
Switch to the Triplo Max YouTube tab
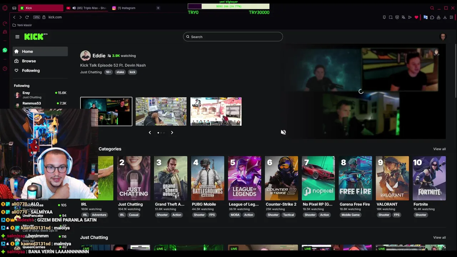pyautogui.click(x=86, y=8)
